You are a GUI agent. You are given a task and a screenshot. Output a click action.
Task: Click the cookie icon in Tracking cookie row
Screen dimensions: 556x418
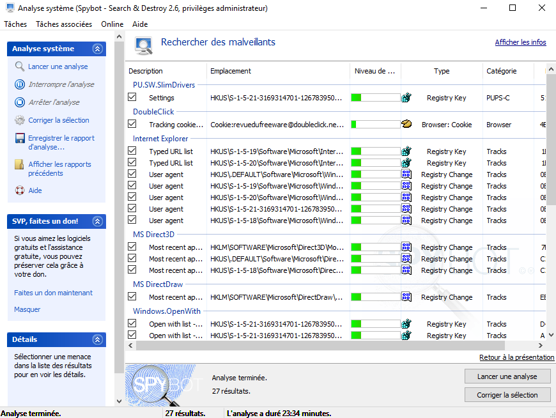406,124
